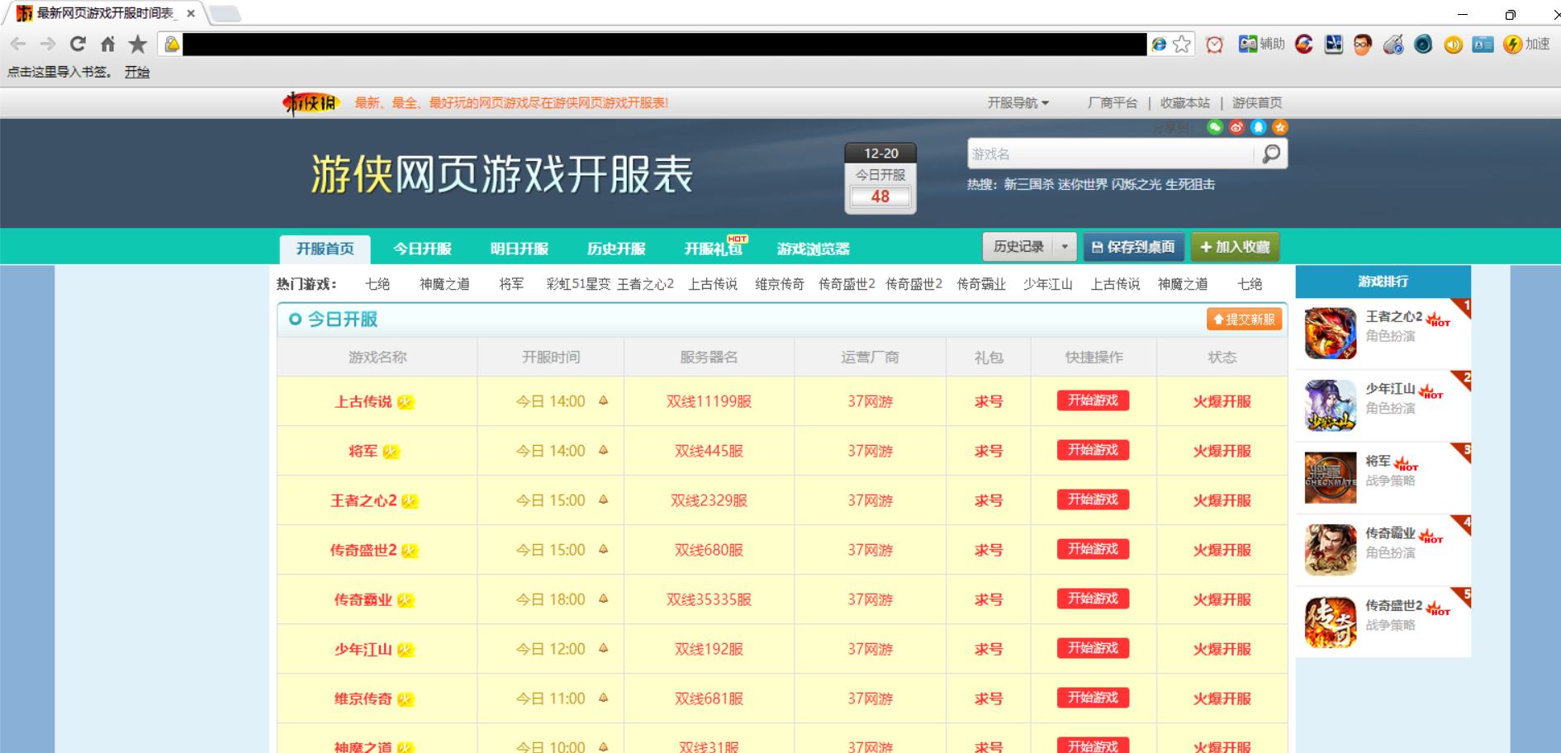Go to the browser home page icon
Image resolution: width=1561 pixels, height=753 pixels.
tap(107, 44)
